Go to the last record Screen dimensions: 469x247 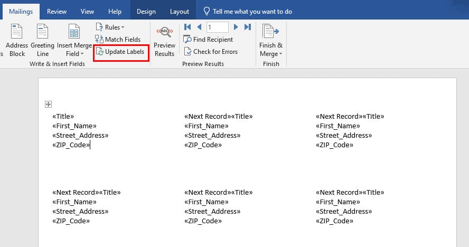click(x=247, y=27)
